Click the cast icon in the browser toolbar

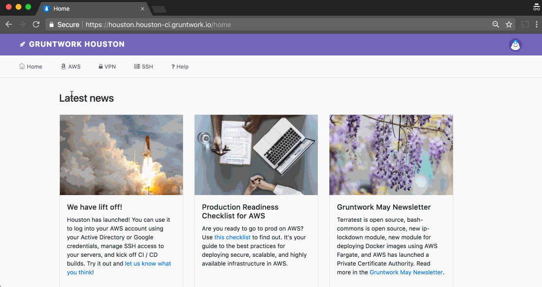point(524,24)
